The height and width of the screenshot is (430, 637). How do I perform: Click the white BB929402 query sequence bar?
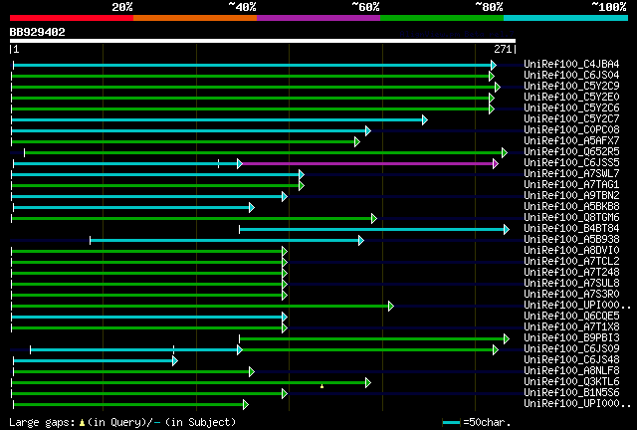pyautogui.click(x=263, y=41)
